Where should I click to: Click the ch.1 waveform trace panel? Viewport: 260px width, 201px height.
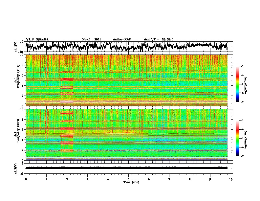coord(128,47)
